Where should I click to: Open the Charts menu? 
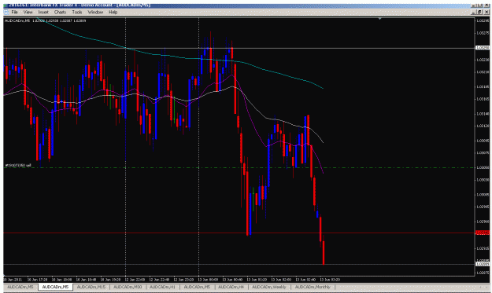pyautogui.click(x=60, y=13)
